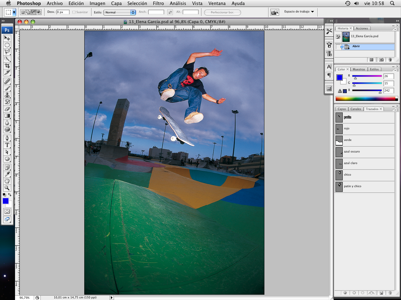Expand the Espacio de trabajo menu
This screenshot has width=401, height=300.
(x=299, y=12)
